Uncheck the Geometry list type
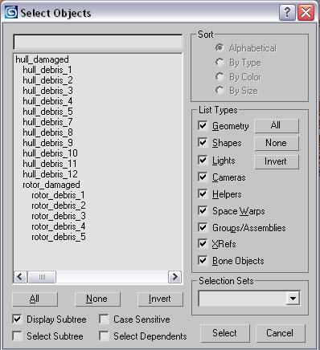320x350 pixels. pyautogui.click(x=203, y=125)
